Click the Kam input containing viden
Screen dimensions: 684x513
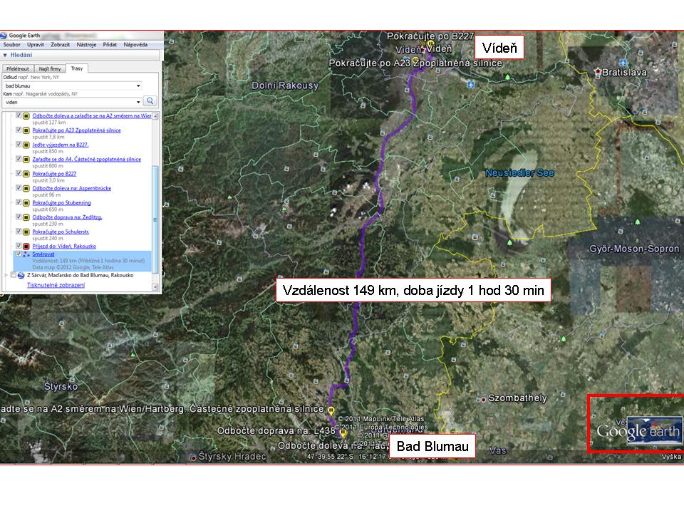[73, 102]
